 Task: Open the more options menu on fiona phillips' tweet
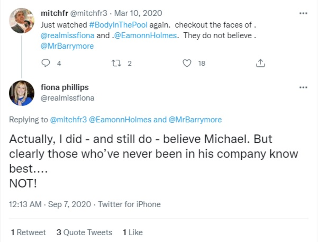pos(303,87)
